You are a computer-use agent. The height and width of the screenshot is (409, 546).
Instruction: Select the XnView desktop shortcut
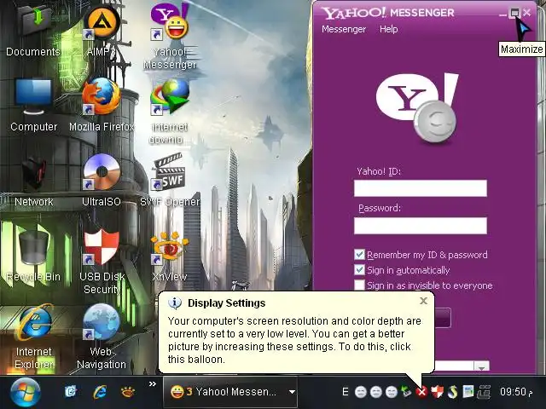[170, 256]
